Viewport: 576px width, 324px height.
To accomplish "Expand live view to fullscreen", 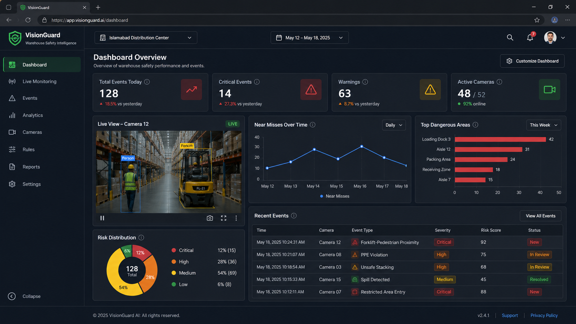I will [224, 218].
